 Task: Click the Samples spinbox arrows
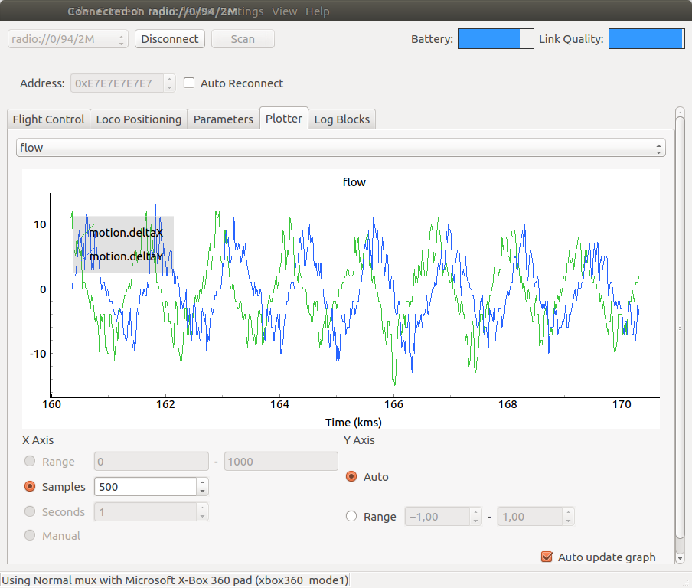point(203,487)
